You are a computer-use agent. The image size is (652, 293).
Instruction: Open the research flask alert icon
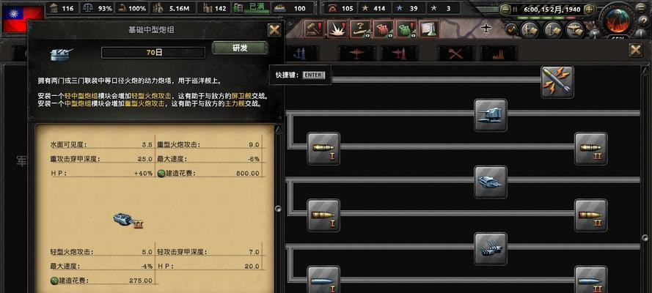(x=428, y=29)
